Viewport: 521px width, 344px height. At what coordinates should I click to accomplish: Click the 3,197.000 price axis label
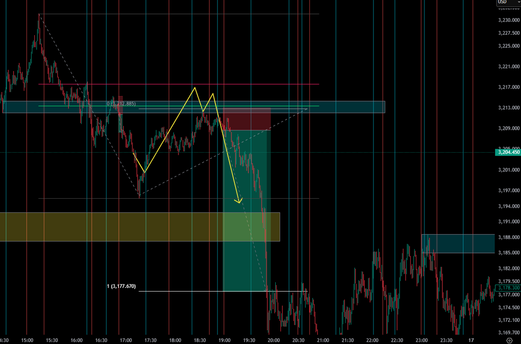(509, 191)
